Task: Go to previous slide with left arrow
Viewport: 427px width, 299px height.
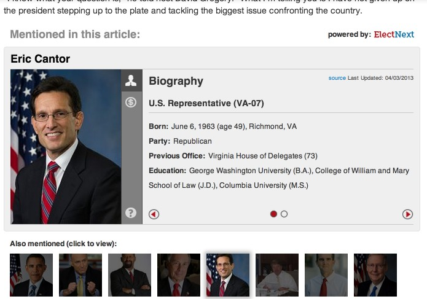Action: [154, 214]
